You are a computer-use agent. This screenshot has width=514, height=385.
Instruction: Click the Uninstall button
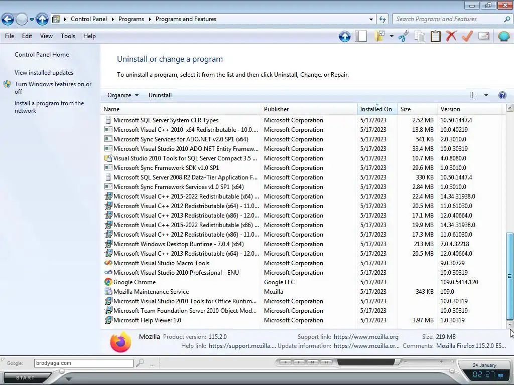click(x=160, y=95)
